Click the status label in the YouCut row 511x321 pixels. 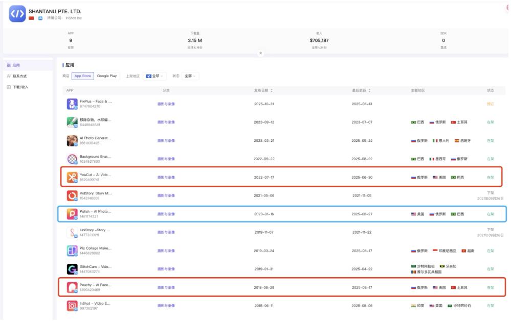[490, 178]
